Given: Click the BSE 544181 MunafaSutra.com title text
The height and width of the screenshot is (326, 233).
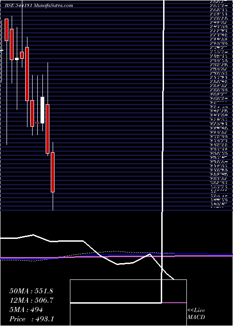Looking at the screenshot, I should [39, 6].
